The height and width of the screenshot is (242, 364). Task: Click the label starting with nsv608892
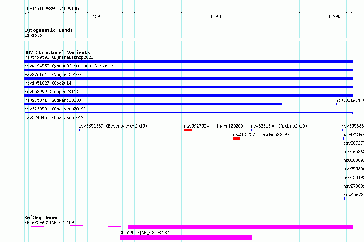353,160
